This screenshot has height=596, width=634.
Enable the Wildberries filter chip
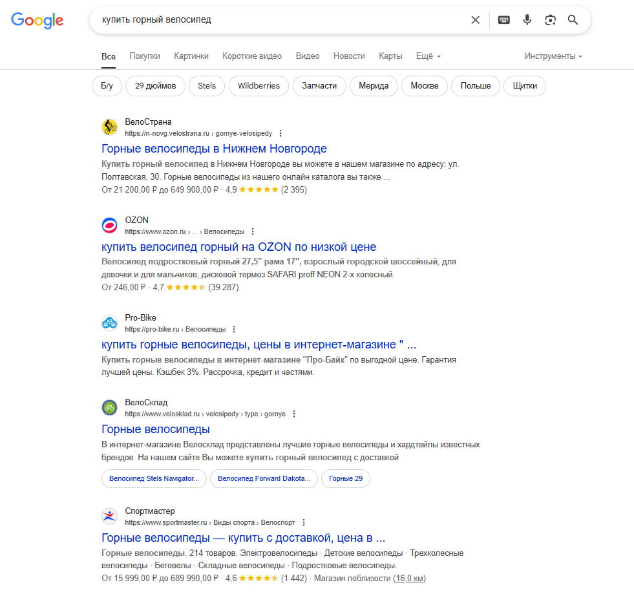tap(259, 85)
